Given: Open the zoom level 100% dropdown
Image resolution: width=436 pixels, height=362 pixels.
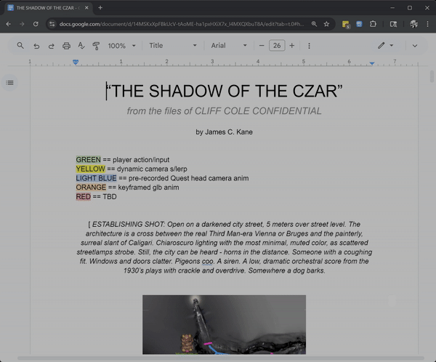Looking at the screenshot, I should tap(121, 46).
